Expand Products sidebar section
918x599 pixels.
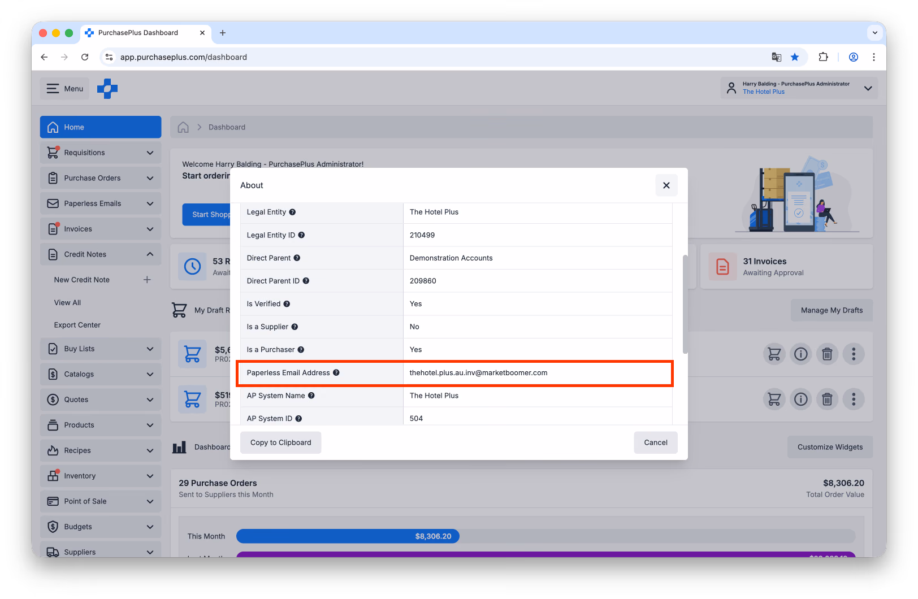[101, 425]
